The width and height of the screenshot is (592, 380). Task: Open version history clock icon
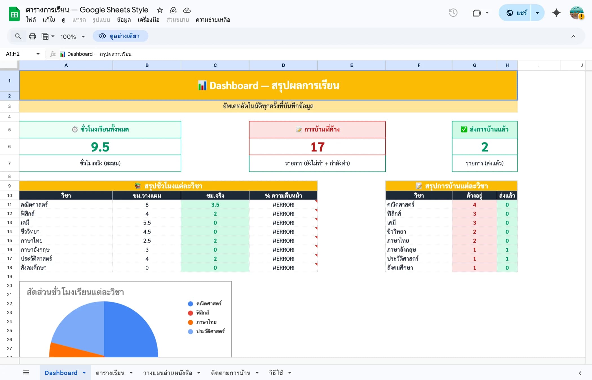[453, 13]
